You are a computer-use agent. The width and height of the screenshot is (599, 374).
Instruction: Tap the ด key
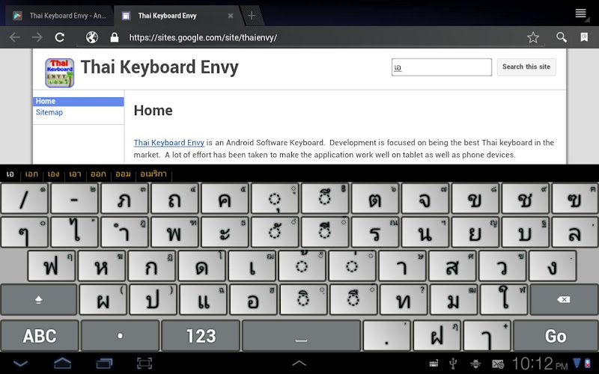tap(201, 266)
